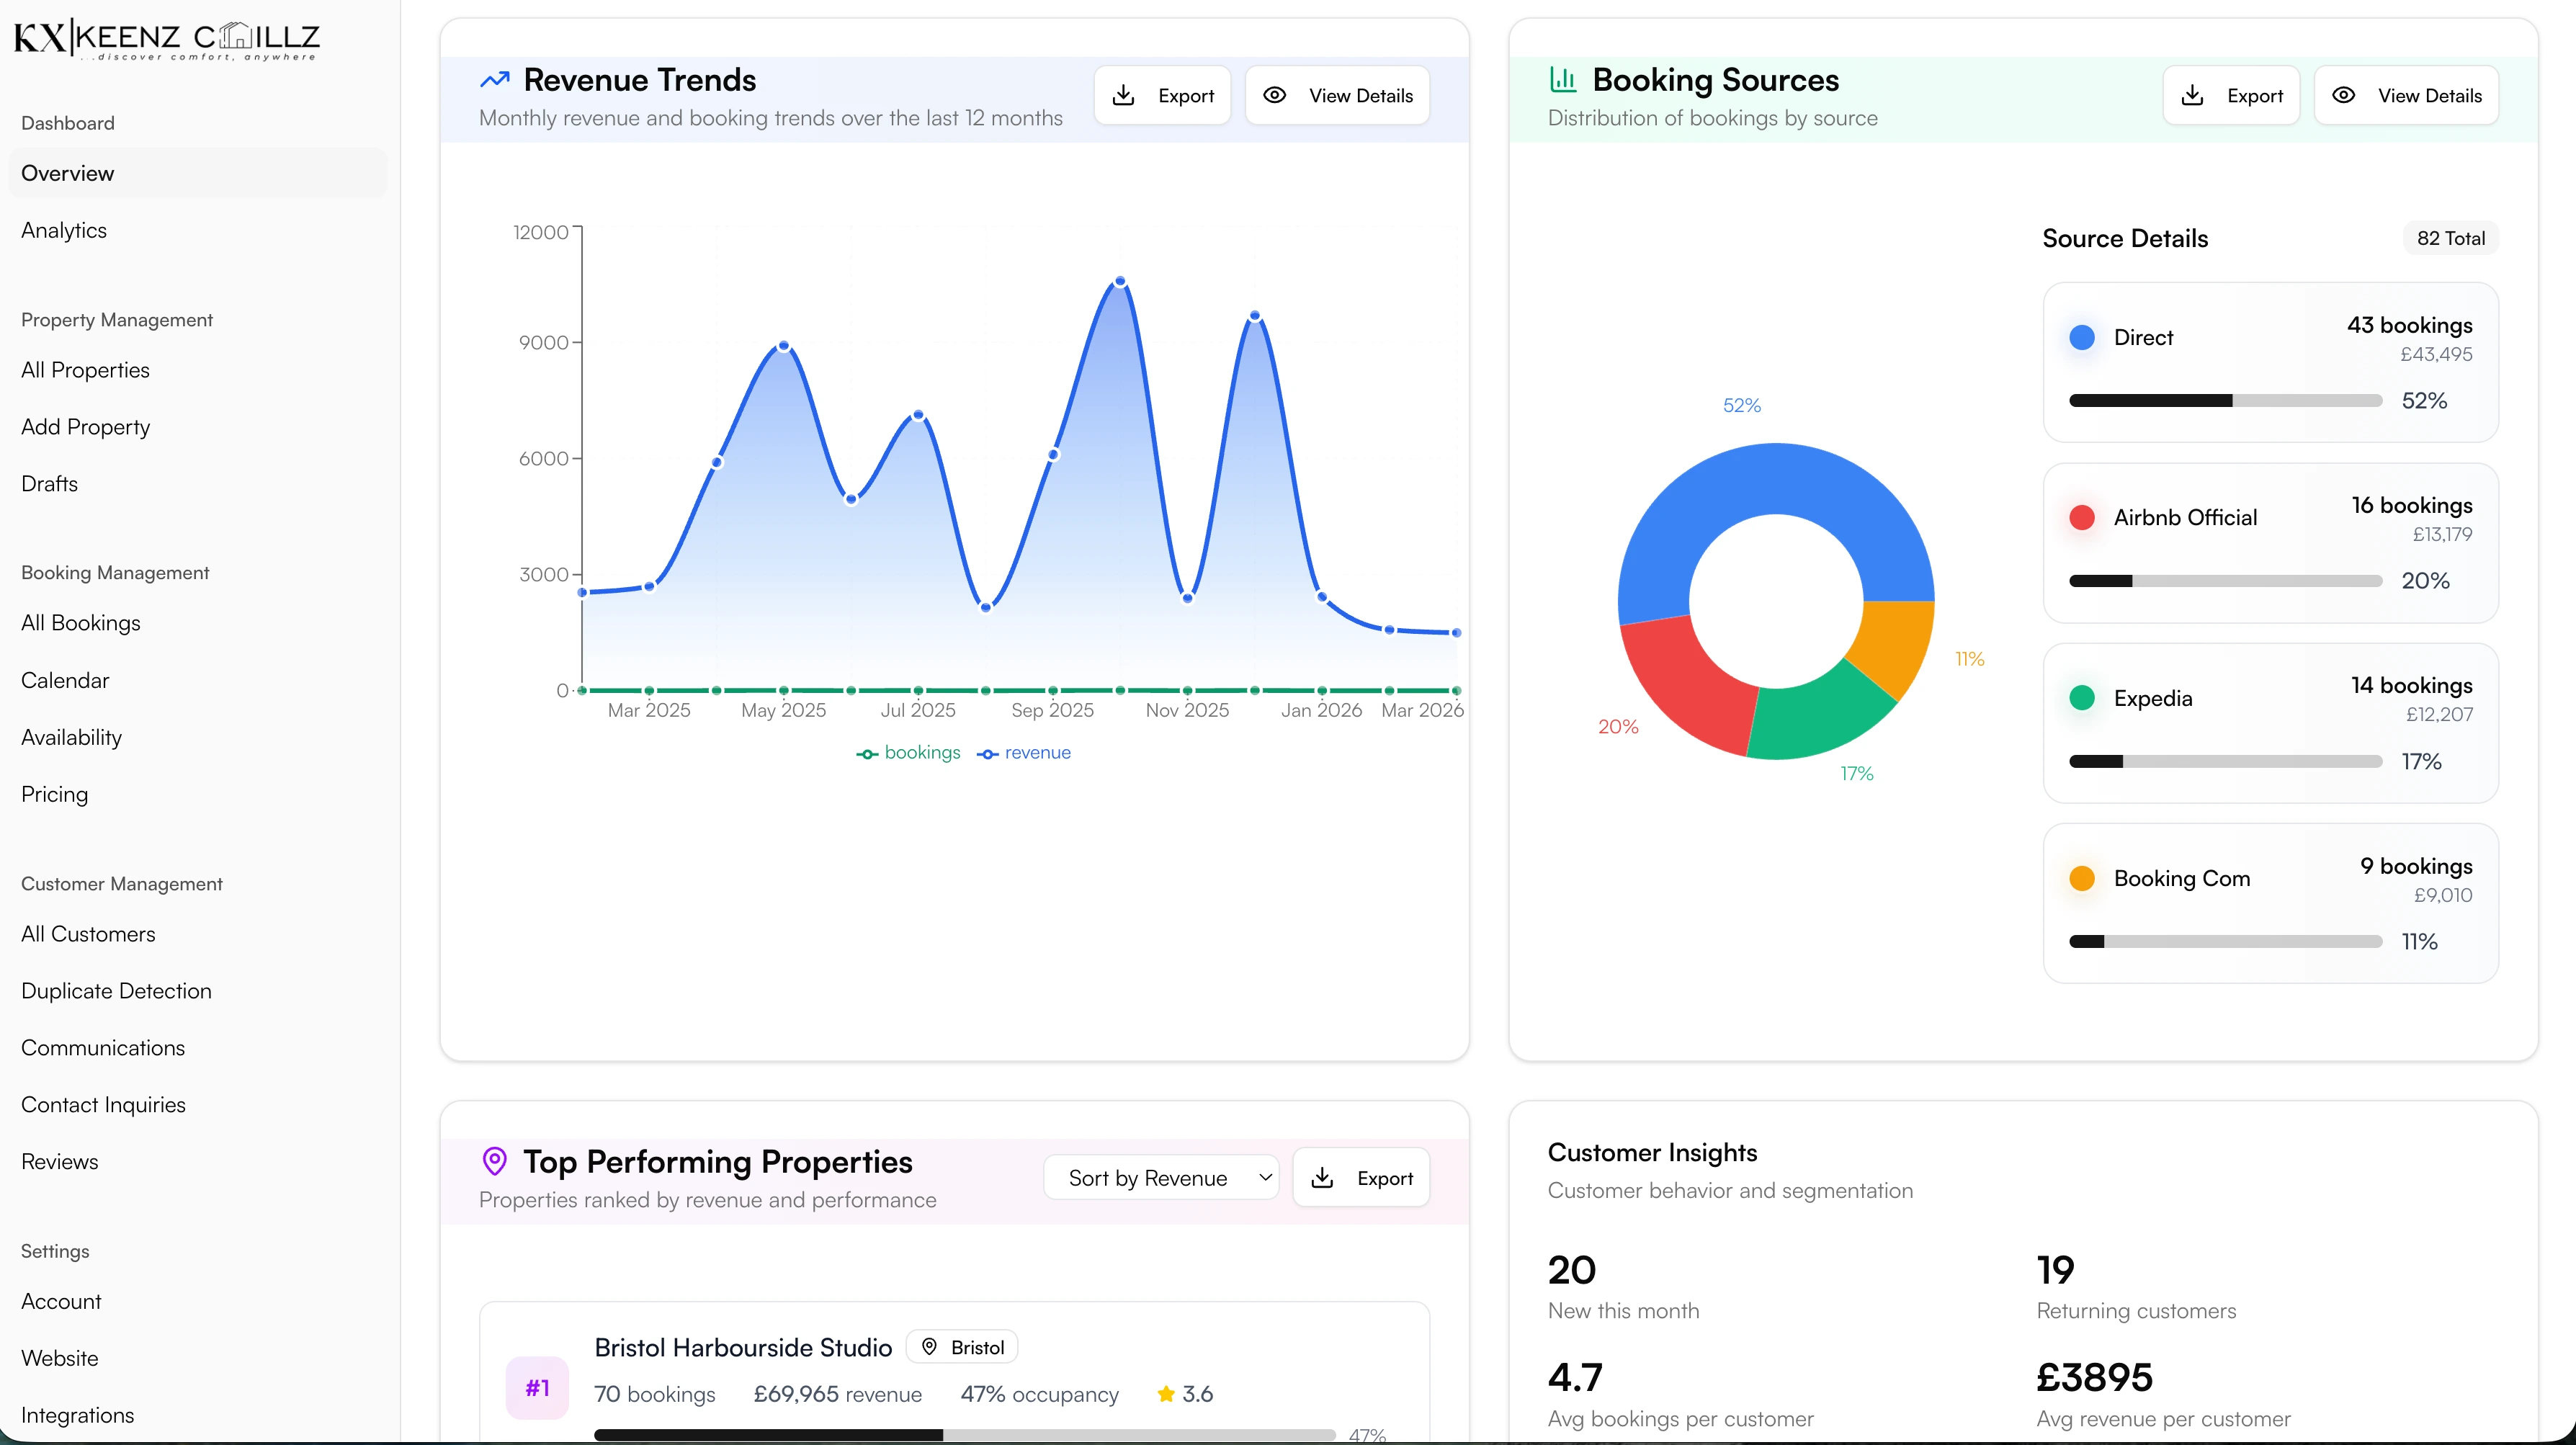
Task: Click the Top Performing Properties export icon
Action: 1322,1178
